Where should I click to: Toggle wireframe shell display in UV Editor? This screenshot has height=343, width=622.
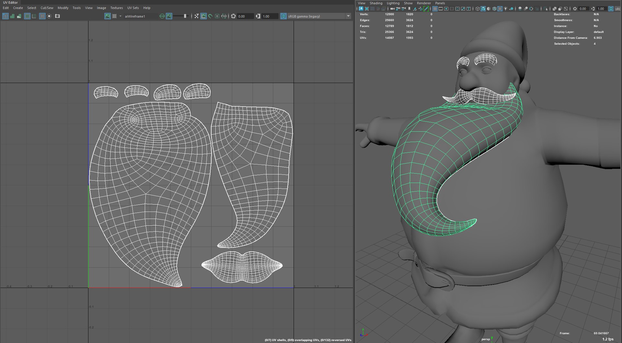6,16
